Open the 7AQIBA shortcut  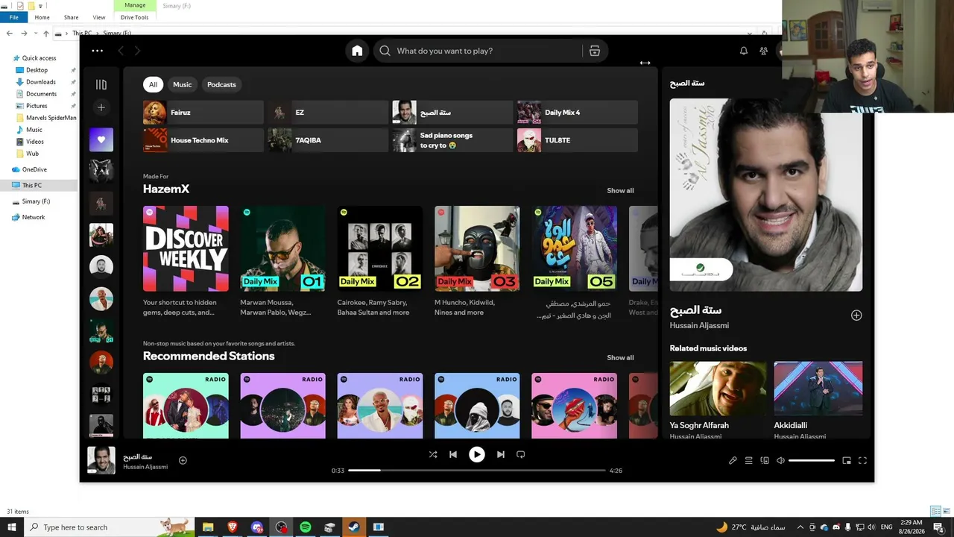(x=328, y=140)
